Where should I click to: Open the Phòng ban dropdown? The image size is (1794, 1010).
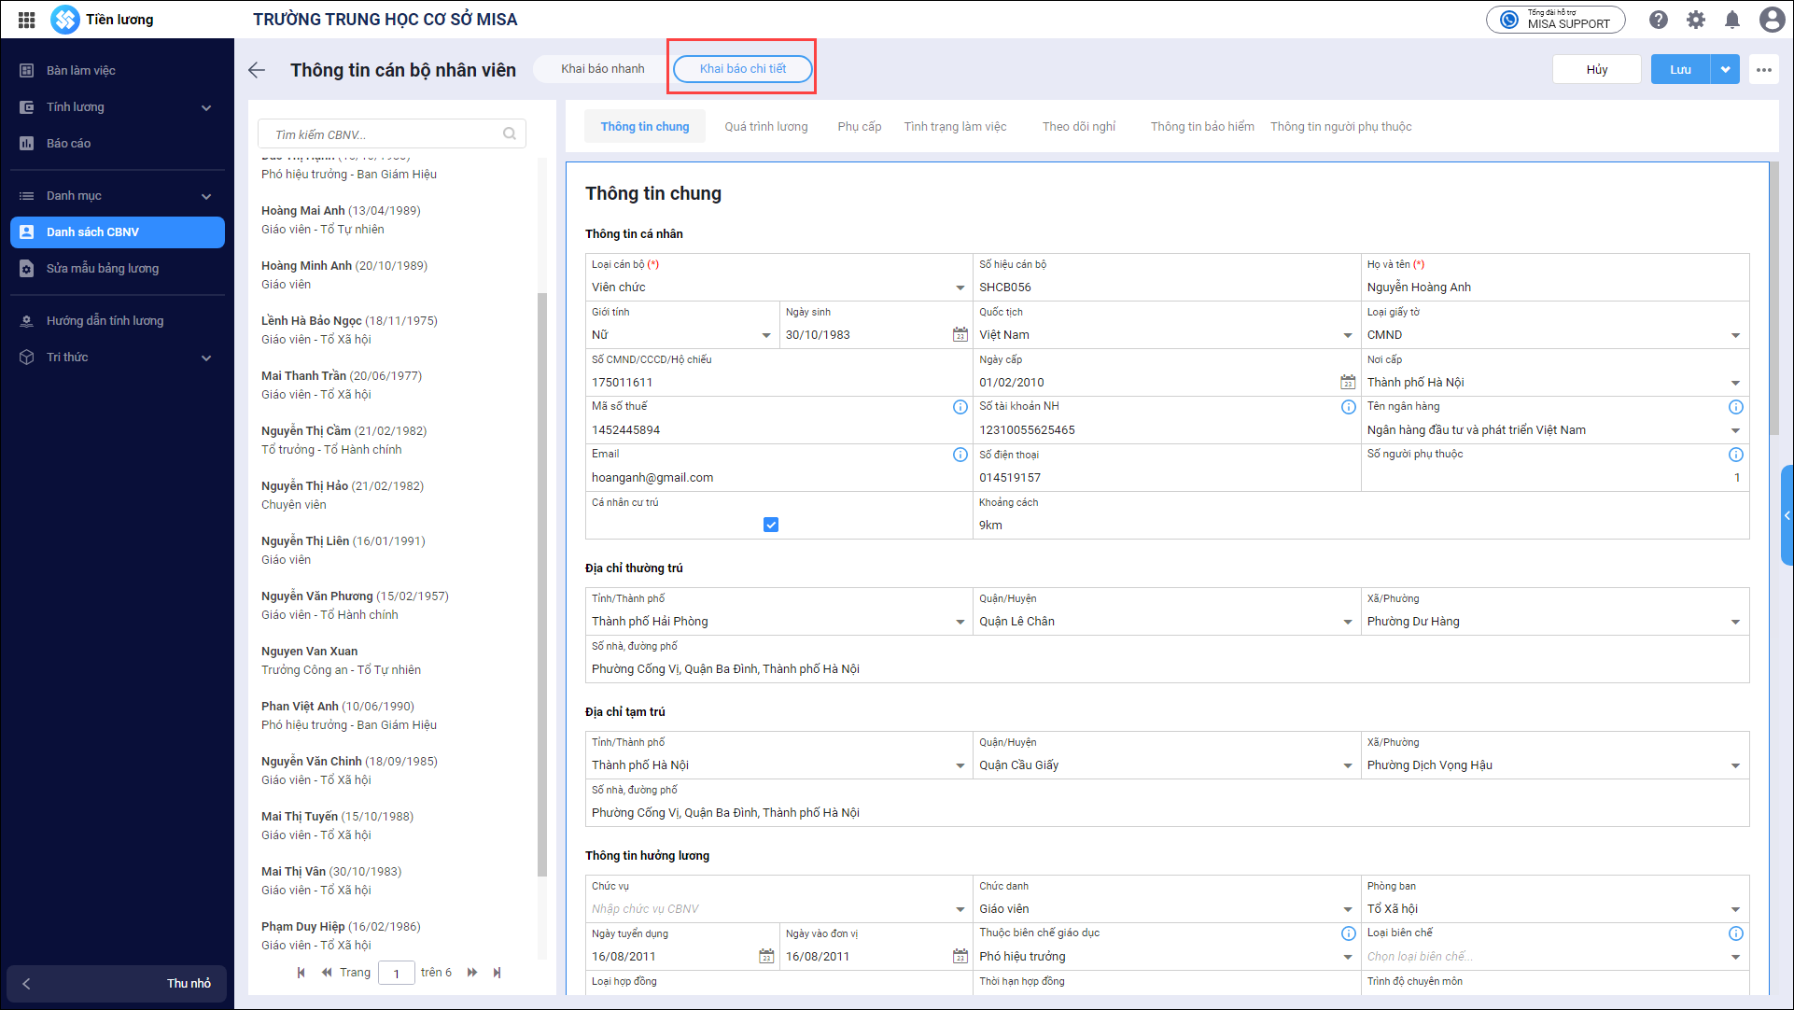[x=1735, y=909]
